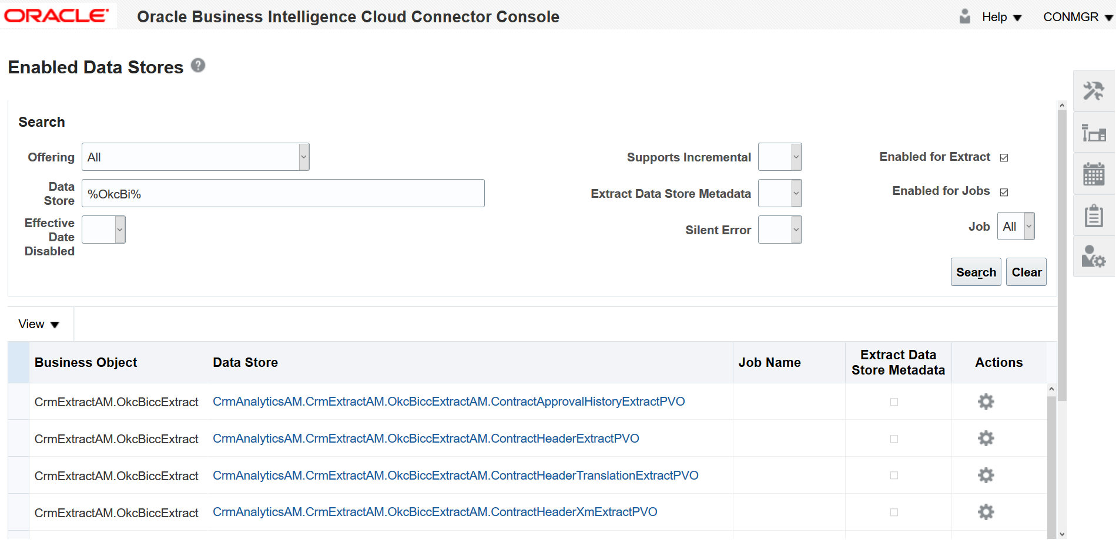
Task: Open the ContractHeaderXmExtractPVO data store link
Action: 435,512
